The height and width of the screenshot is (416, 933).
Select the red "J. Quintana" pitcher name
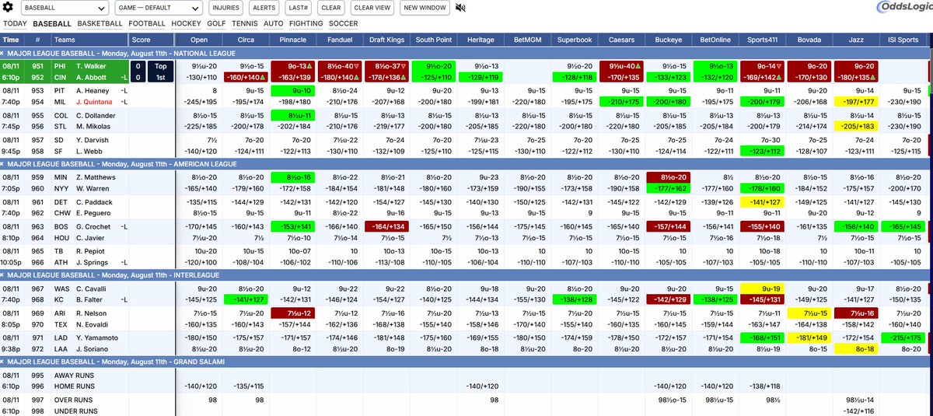[x=93, y=102]
